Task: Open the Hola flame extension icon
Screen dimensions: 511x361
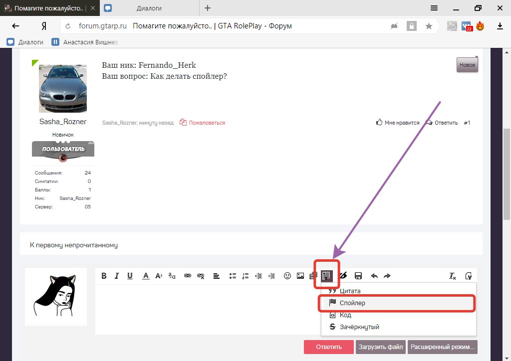Action: pyautogui.click(x=480, y=26)
